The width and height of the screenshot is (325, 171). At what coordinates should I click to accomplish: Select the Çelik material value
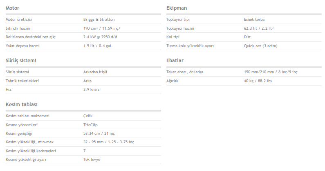(88, 116)
